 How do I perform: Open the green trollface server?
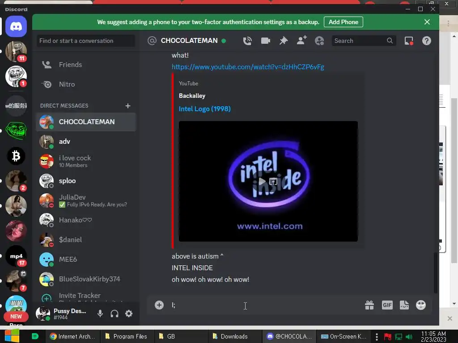pos(16,131)
